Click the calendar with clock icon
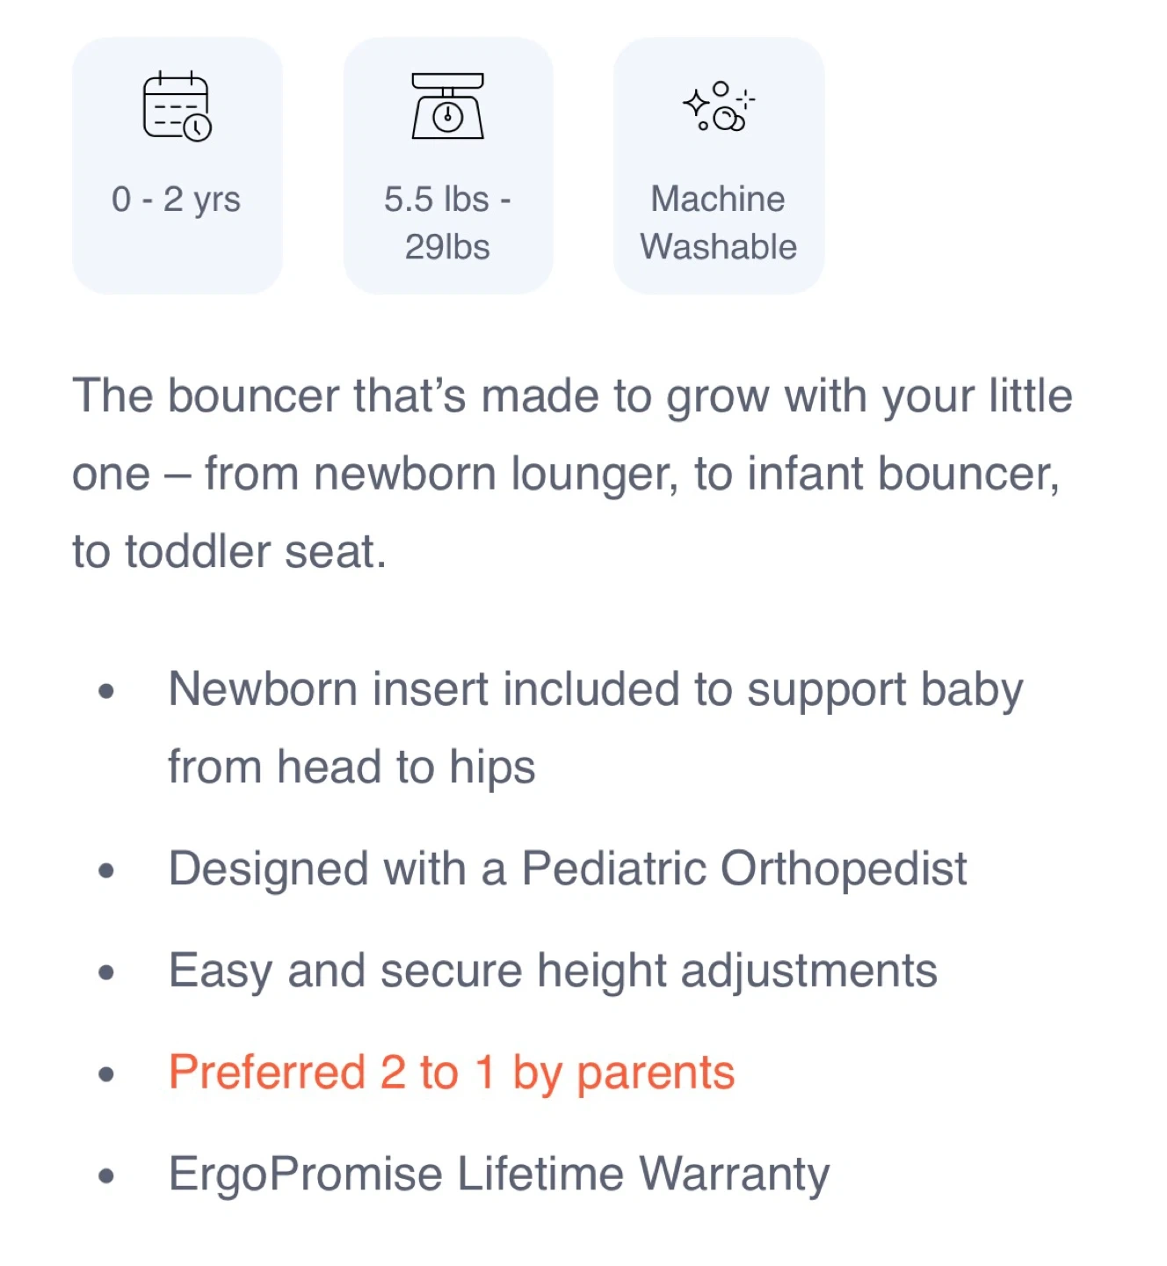 [177, 106]
